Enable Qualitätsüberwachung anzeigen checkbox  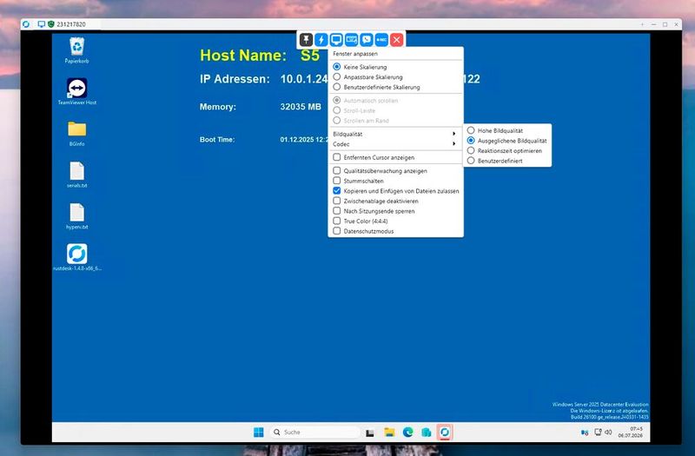[x=337, y=170]
